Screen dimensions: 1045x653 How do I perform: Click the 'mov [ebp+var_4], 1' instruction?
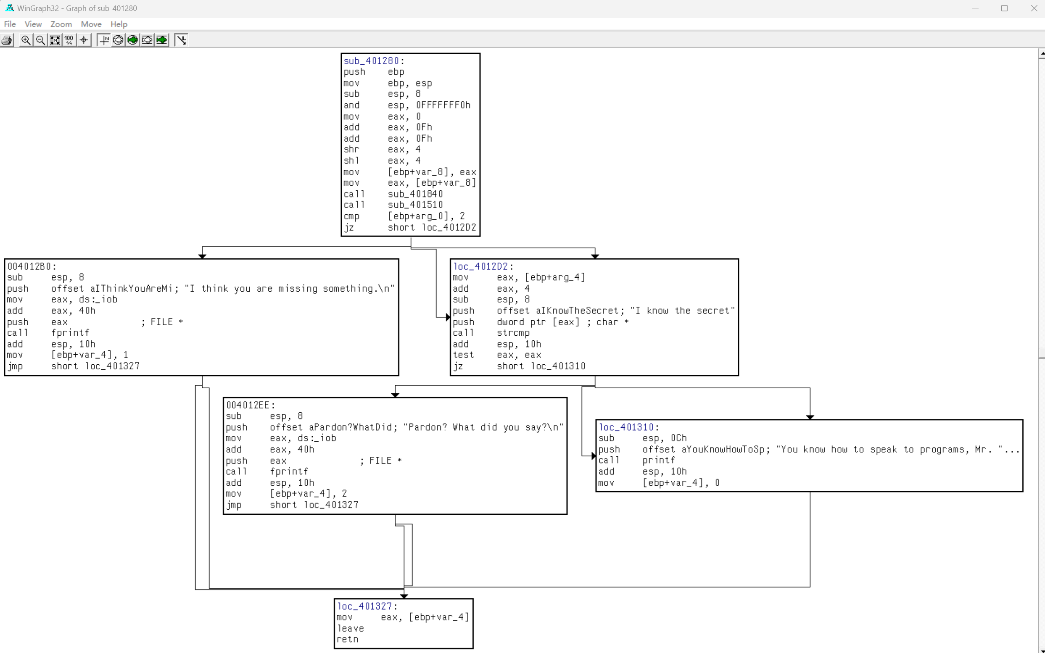pyautogui.click(x=68, y=355)
